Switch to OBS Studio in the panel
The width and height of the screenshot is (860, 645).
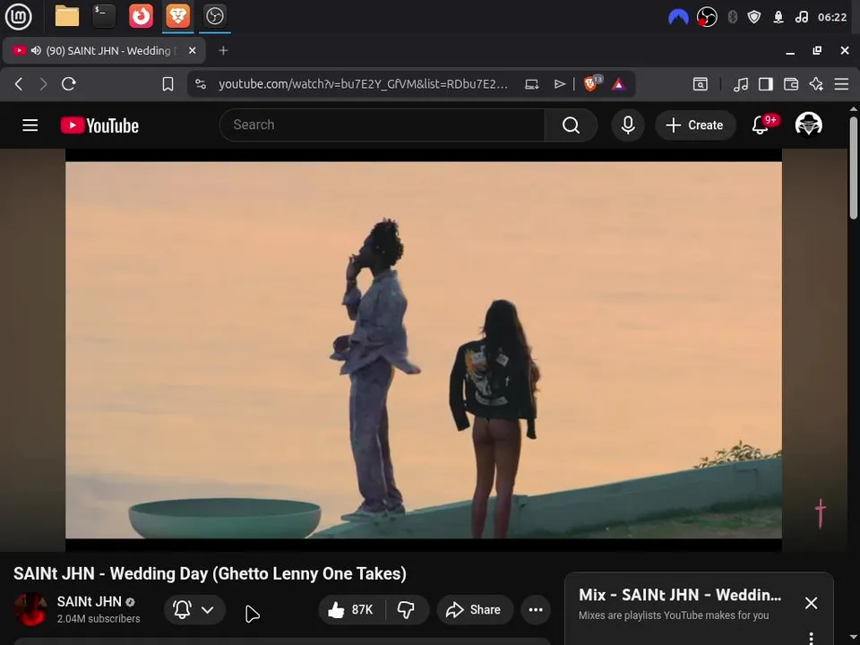(x=214, y=16)
